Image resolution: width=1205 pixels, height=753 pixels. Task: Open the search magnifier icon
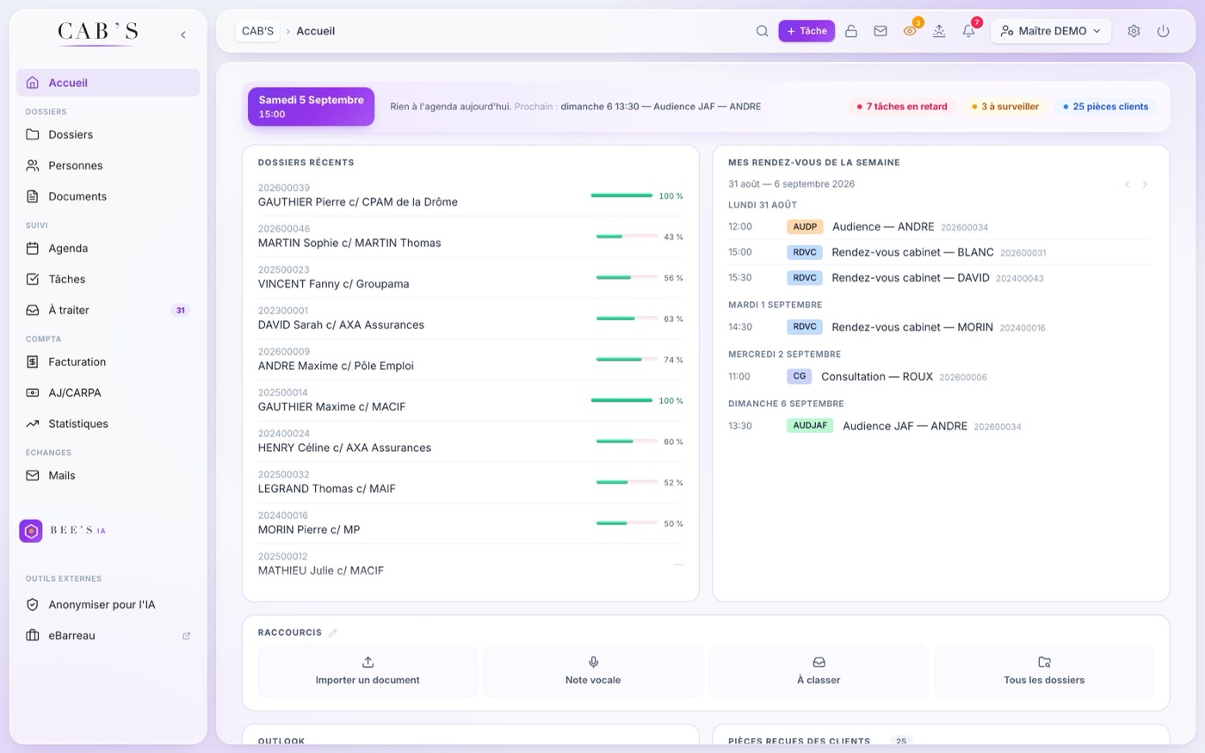[x=762, y=31]
